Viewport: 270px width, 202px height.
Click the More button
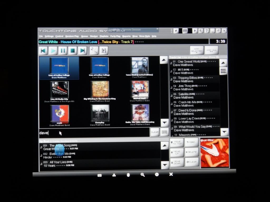[191, 142]
